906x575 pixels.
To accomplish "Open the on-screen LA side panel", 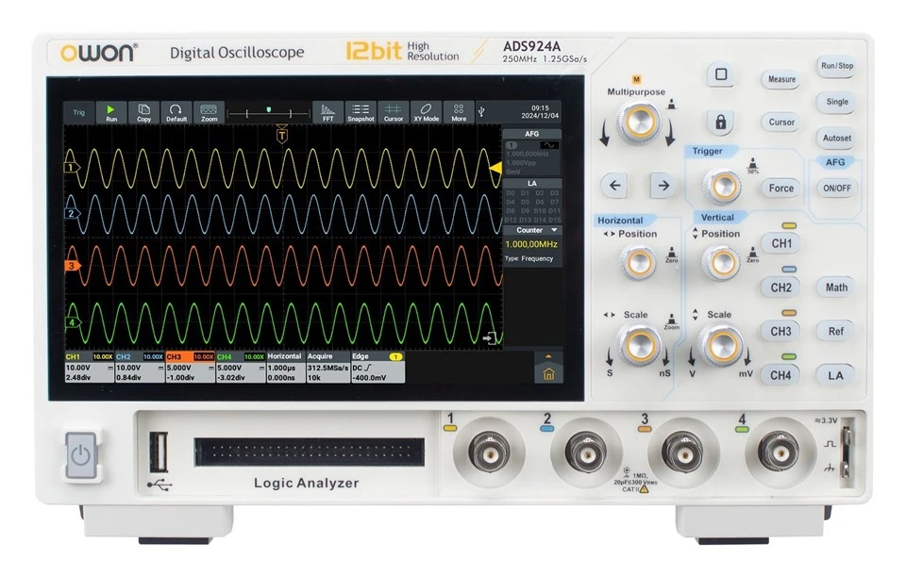I will 532,202.
